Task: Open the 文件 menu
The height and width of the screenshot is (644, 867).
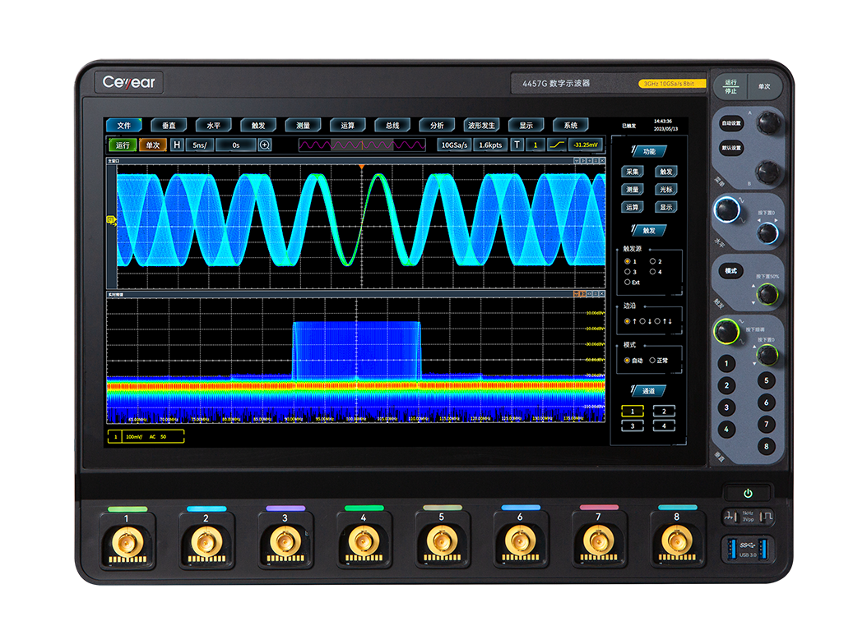Action: pyautogui.click(x=123, y=126)
